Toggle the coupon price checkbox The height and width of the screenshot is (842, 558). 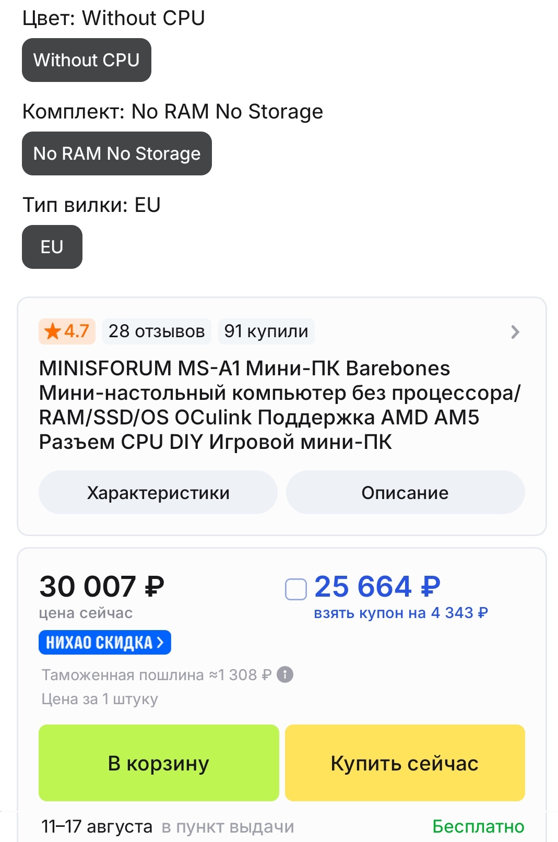296,589
